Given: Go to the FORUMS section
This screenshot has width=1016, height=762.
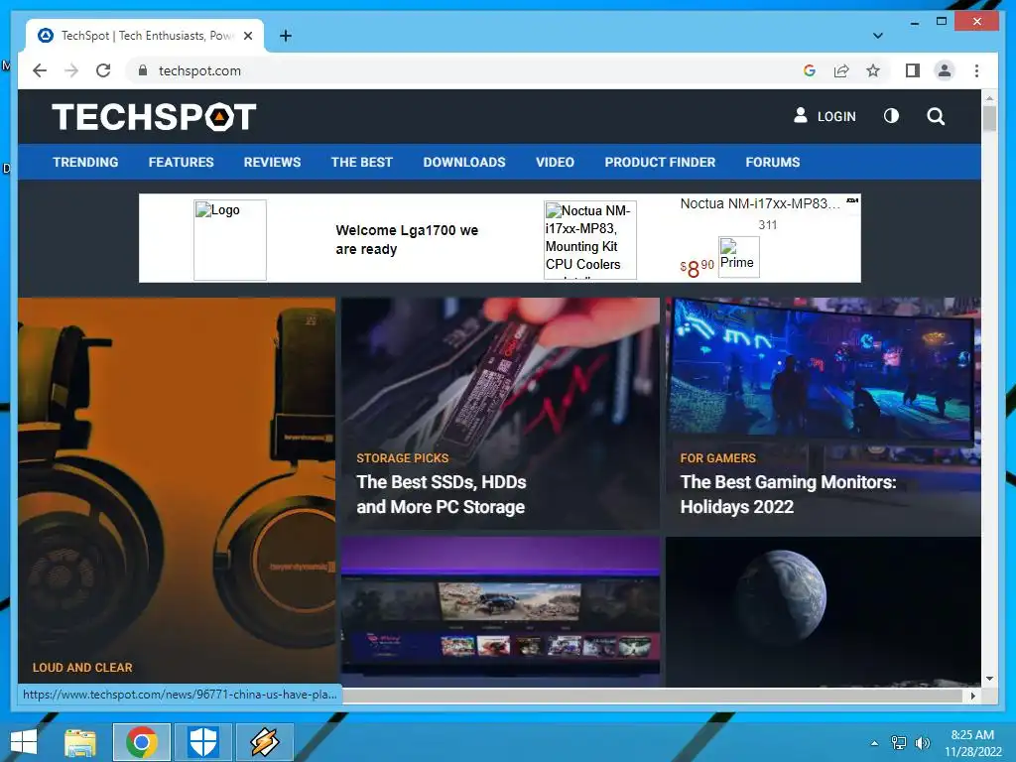Looking at the screenshot, I should (772, 162).
